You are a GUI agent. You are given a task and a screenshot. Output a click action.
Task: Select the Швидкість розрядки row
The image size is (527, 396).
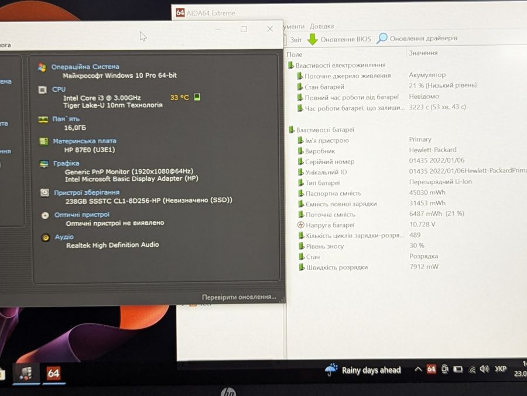click(x=369, y=267)
